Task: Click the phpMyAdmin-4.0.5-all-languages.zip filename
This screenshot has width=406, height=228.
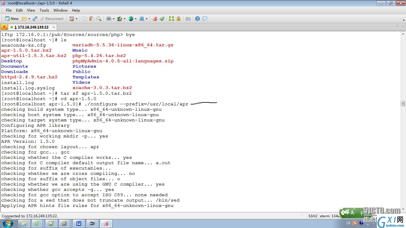Action: click(x=123, y=61)
